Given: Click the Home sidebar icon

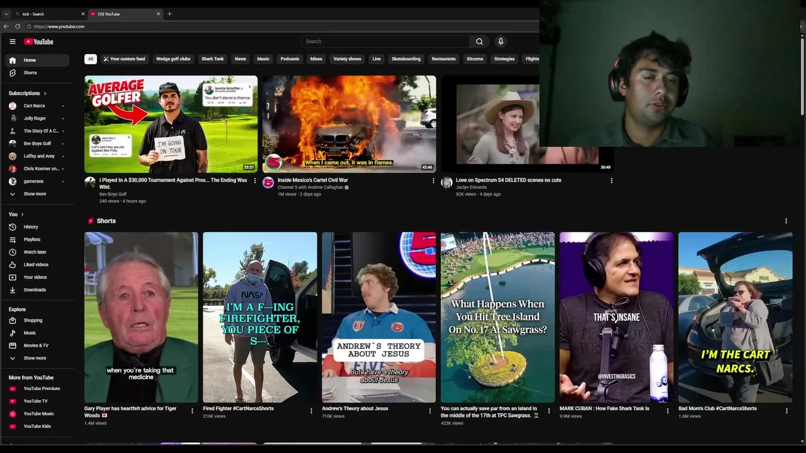Looking at the screenshot, I should (x=13, y=60).
